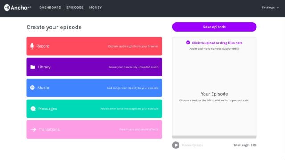Click the purple upload arrow icon
Viewport: 285px width, 160px height.
pos(188,43)
